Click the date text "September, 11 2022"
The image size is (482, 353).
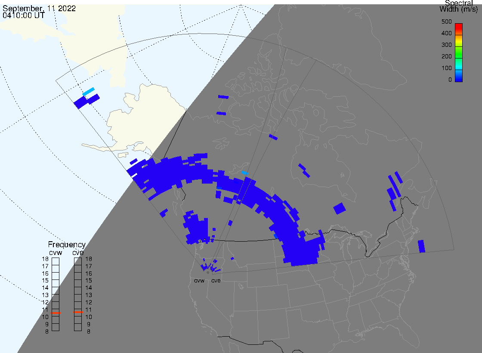coord(39,8)
